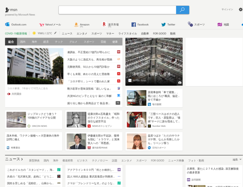243x187 pixels.
Task: Open the government building news photo
Action: (x=35, y=66)
